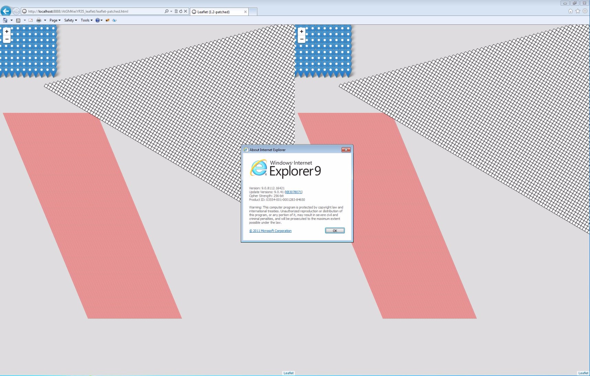590x376 pixels.
Task: Click the greyed Forward navigation arrow
Action: coord(16,11)
